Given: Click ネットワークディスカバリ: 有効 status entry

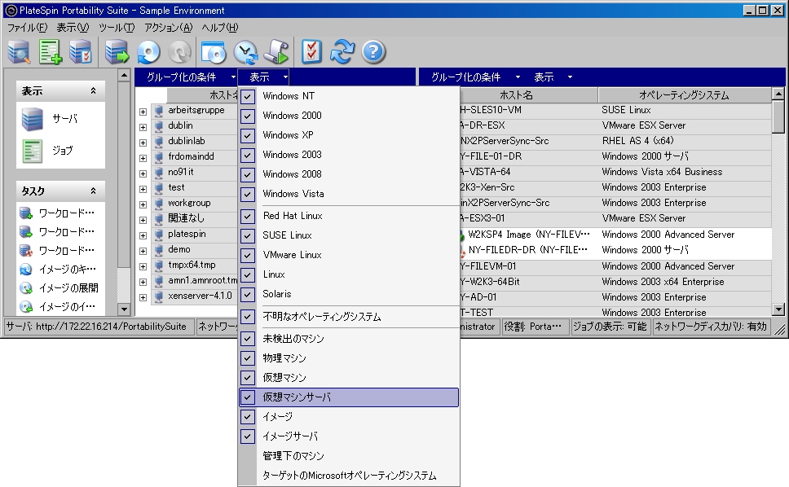Looking at the screenshot, I should pyautogui.click(x=711, y=327).
